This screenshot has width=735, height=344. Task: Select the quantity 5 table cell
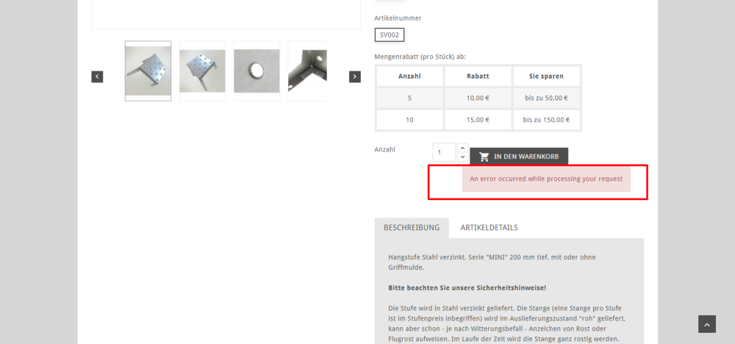[x=409, y=98]
